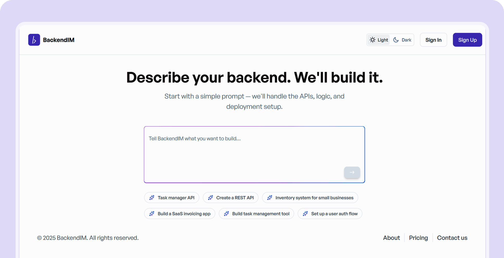Click the Sign Up button
The height and width of the screenshot is (258, 504).
468,40
